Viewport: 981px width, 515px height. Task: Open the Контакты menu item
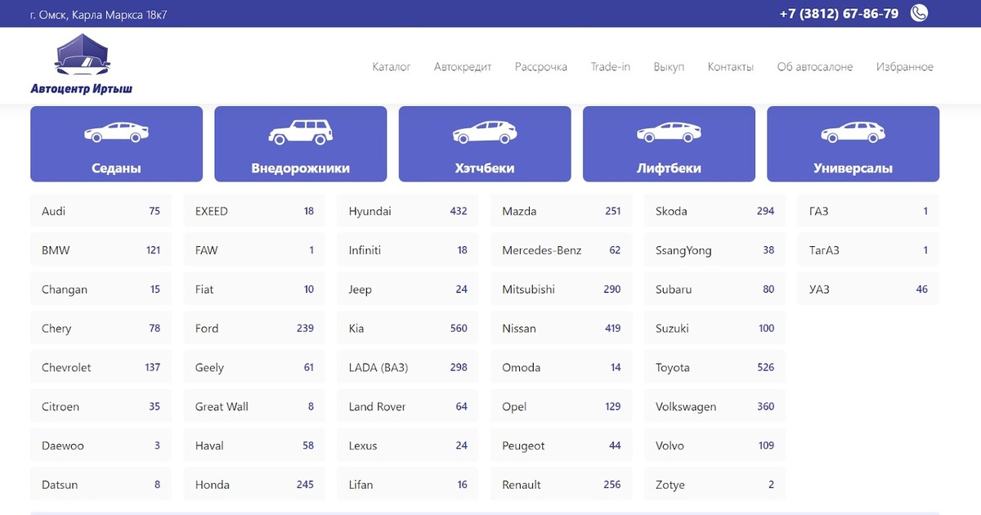point(731,67)
